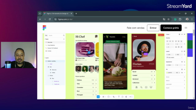Select the Rectangle shape tool
The image size is (196, 110).
coord(108,97)
